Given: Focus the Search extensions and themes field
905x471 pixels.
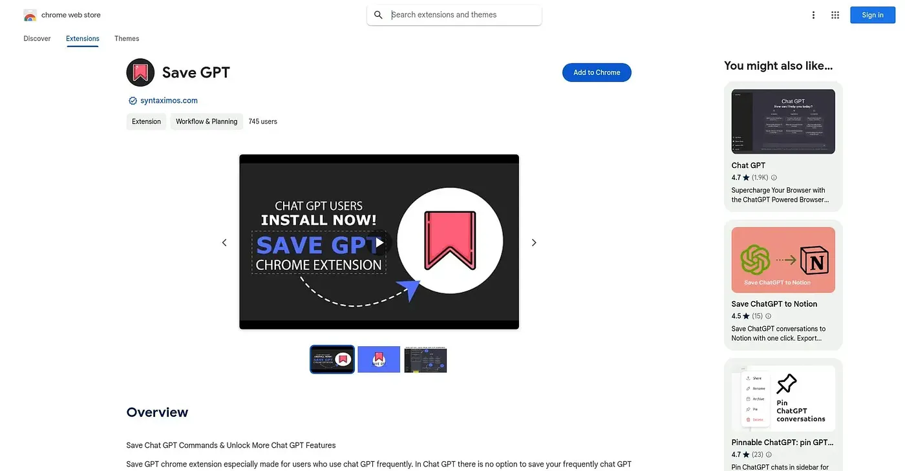Looking at the screenshot, I should click(x=454, y=15).
